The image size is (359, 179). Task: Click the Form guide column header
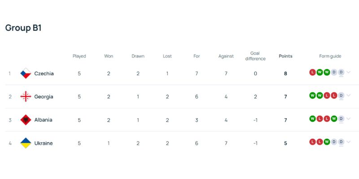pos(330,56)
